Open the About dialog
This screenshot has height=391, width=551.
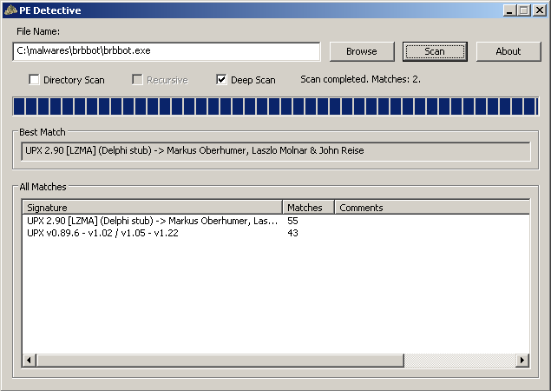click(508, 51)
